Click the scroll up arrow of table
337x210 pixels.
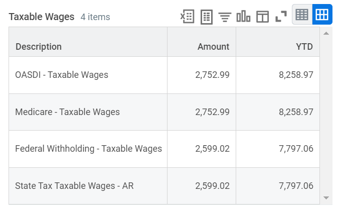tap(326, 33)
